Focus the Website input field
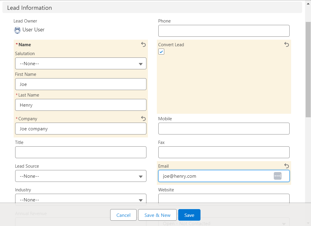The height and width of the screenshot is (226, 311). click(x=224, y=199)
